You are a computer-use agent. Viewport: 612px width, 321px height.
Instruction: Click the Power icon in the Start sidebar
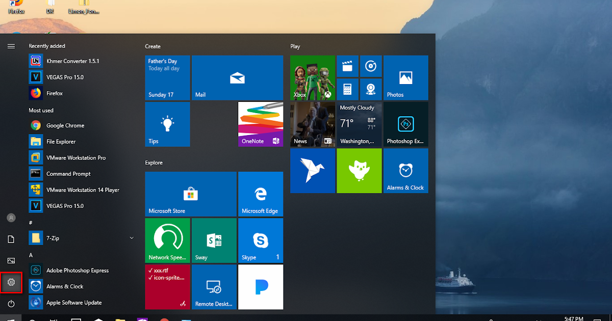[x=11, y=304]
